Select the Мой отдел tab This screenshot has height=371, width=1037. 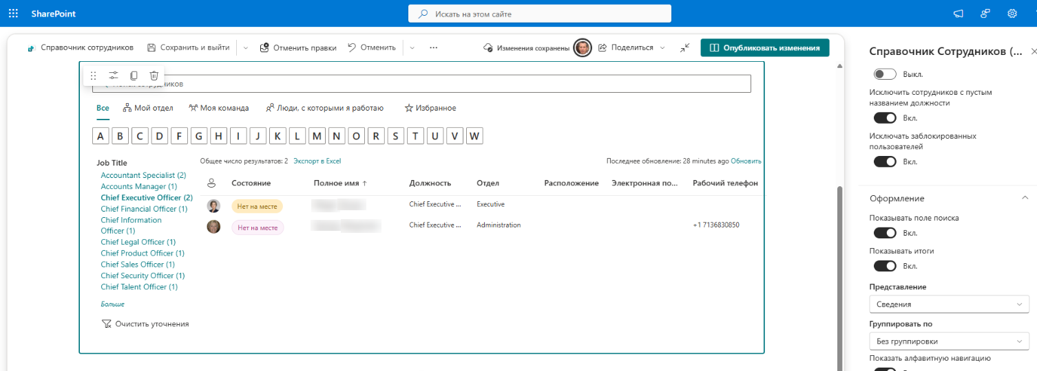(148, 108)
